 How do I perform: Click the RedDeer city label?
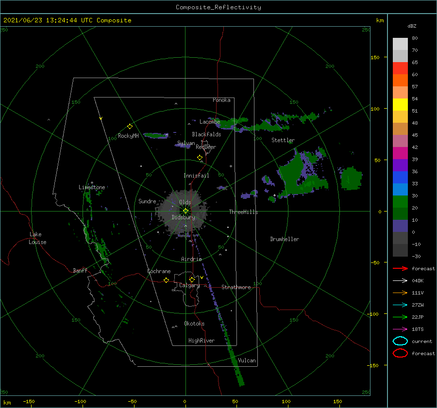coord(206,147)
